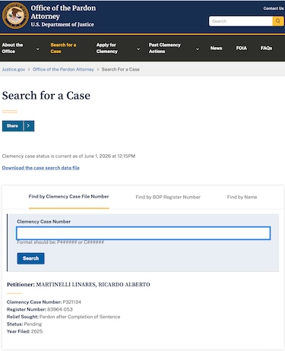Open the FAQs menu item
The height and width of the screenshot is (351, 285).
(266, 48)
